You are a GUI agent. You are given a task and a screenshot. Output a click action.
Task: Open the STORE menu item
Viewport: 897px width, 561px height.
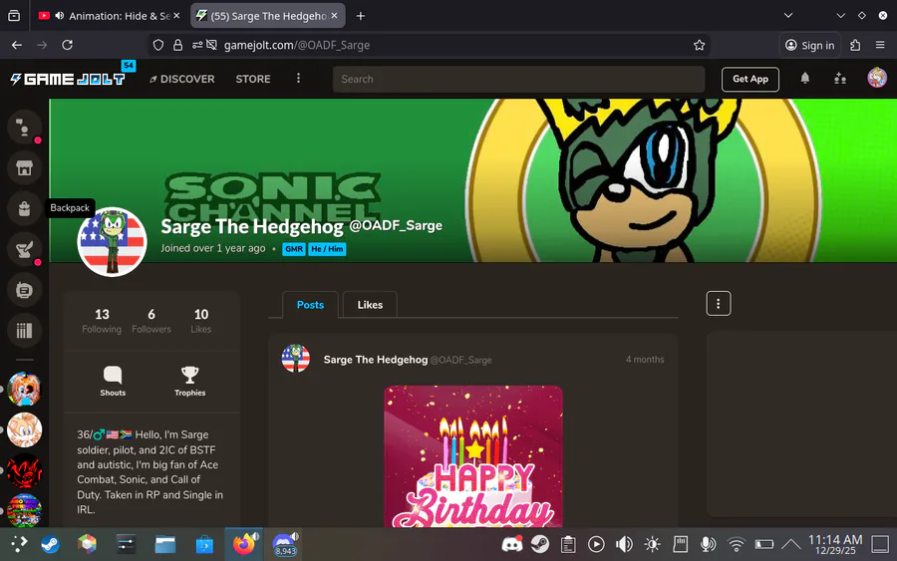253,79
